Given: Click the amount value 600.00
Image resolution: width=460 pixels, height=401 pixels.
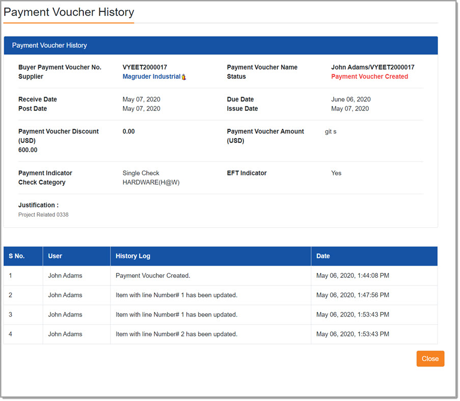Looking at the screenshot, I should 28,150.
